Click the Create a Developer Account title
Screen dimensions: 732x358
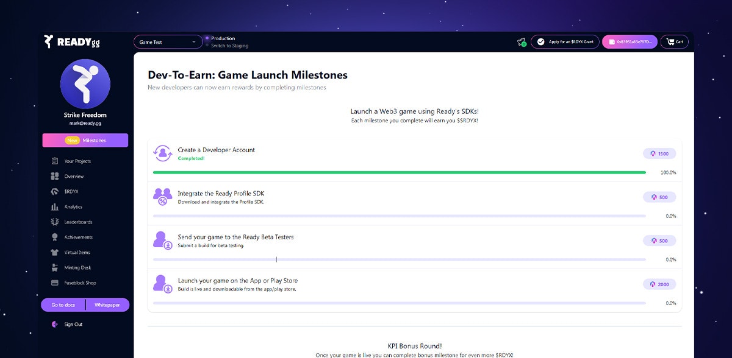[x=217, y=150]
